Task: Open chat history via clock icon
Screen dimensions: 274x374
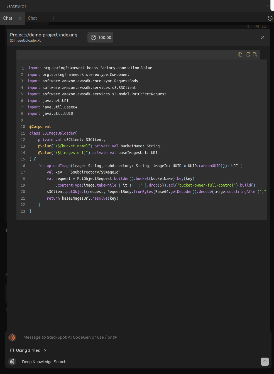Action: pyautogui.click(x=270, y=18)
